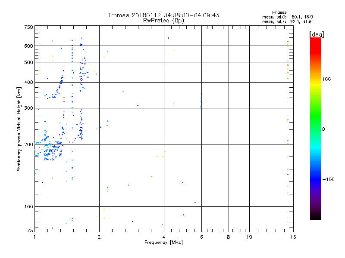Image resolution: width=345 pixels, height=258 pixels.
Task: Click the '200' y-axis tick label
Action: (29, 144)
